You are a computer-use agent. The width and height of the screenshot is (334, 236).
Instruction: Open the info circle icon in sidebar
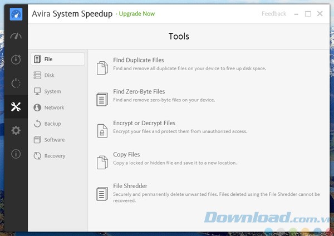16,154
